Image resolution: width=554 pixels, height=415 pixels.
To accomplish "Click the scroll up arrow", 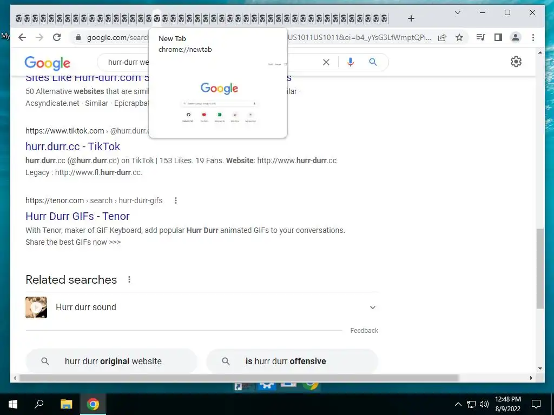I will (x=540, y=52).
